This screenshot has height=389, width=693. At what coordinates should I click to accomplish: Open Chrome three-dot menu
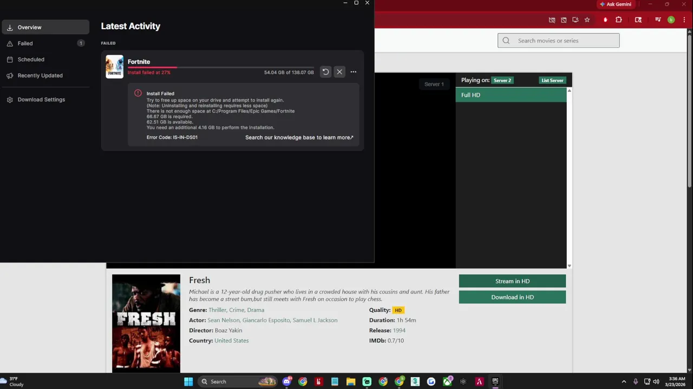tap(684, 20)
